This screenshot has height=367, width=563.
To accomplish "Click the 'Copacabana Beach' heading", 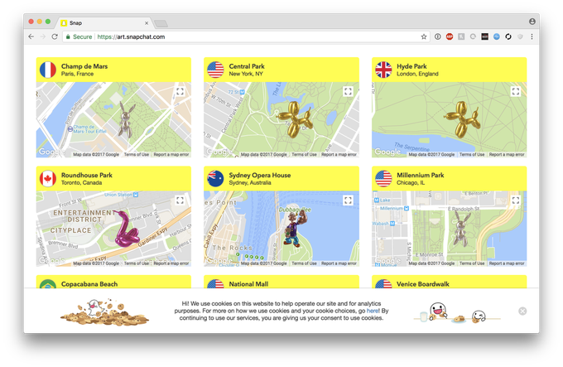I will tap(89, 284).
